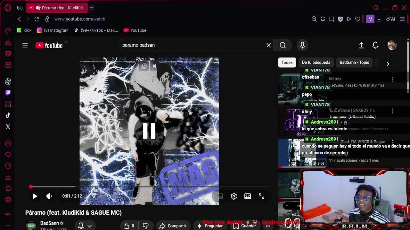Open TikTok in the sidebar
410x230 pixels.
(8, 115)
